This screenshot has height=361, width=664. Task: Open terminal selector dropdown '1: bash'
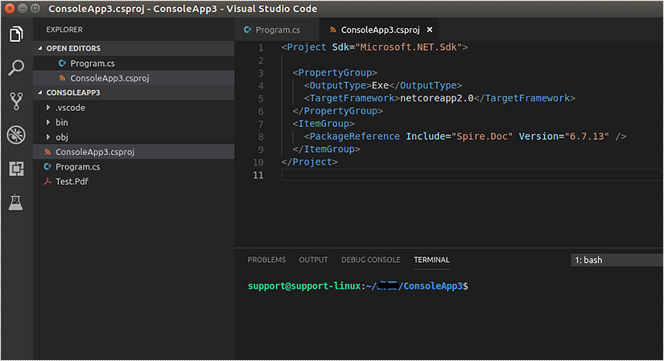[617, 260]
